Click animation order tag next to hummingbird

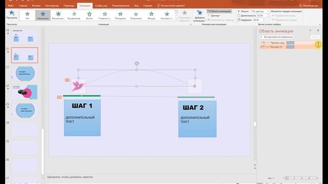click(x=67, y=80)
